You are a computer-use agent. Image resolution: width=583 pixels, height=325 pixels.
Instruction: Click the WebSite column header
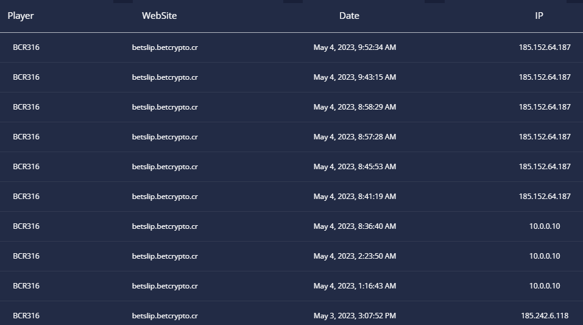[x=159, y=16]
